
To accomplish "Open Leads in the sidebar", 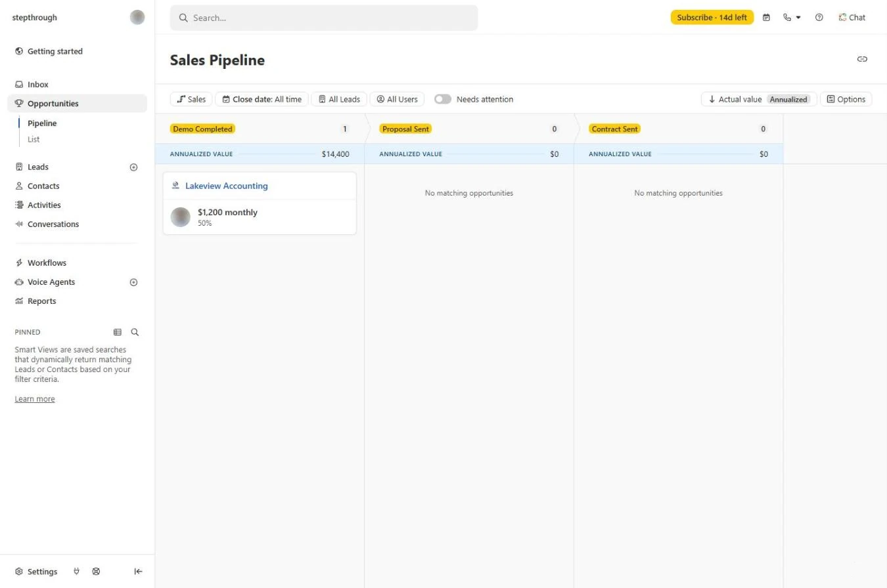I will [x=38, y=167].
